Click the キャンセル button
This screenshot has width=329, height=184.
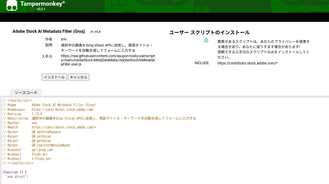point(79,77)
